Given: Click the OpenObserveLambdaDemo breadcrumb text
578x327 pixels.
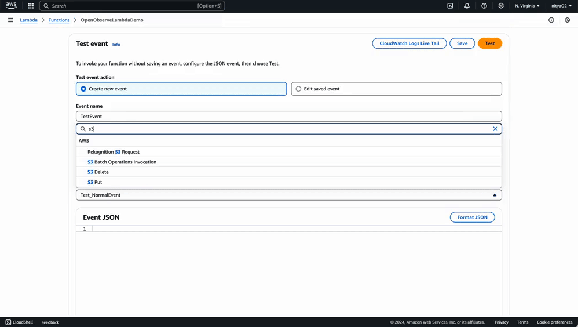Looking at the screenshot, I should pos(112,20).
